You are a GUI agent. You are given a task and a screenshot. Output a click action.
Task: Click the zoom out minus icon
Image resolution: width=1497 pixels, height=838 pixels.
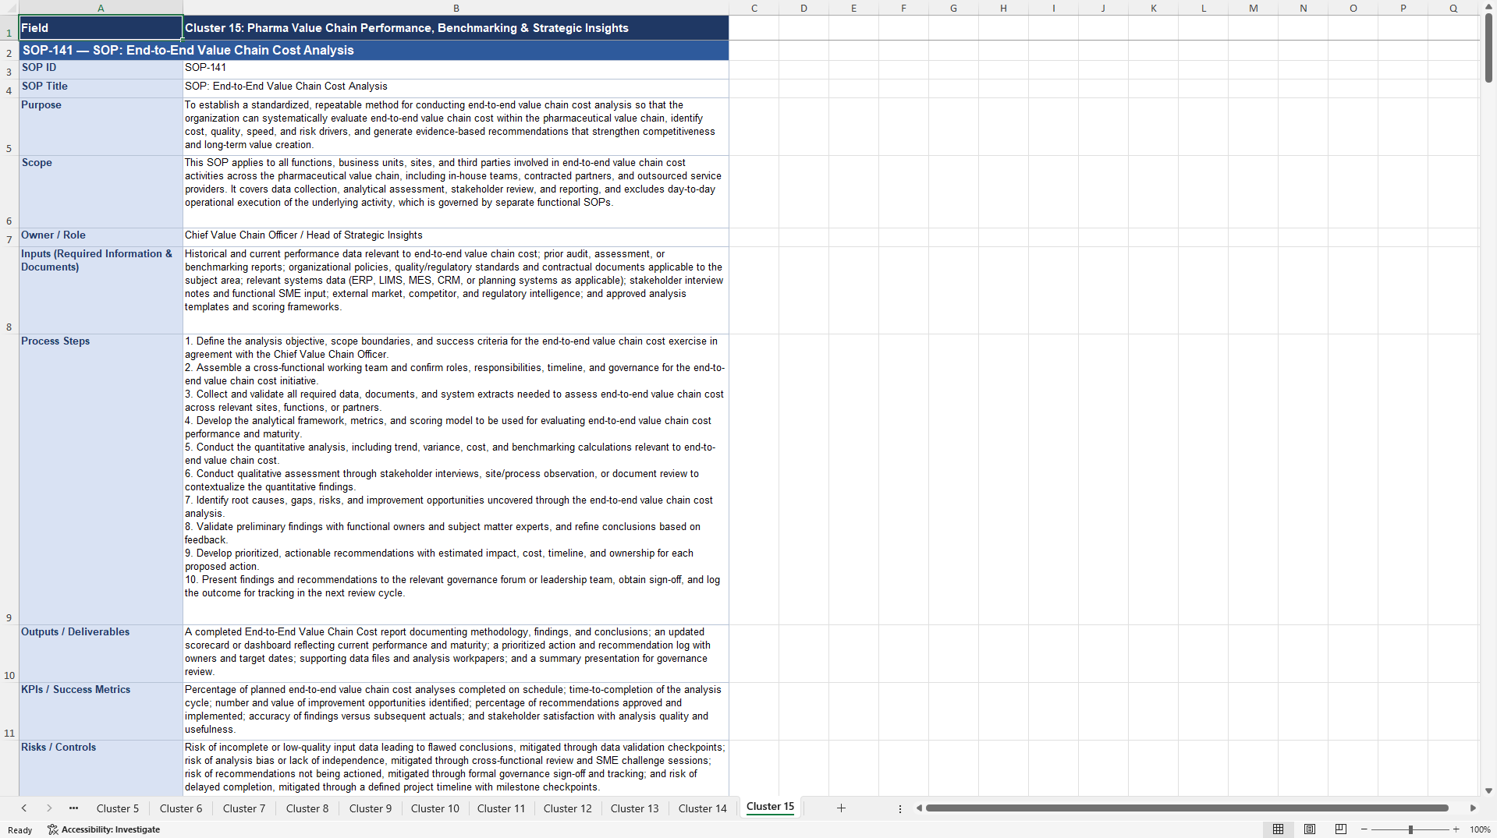1364,829
